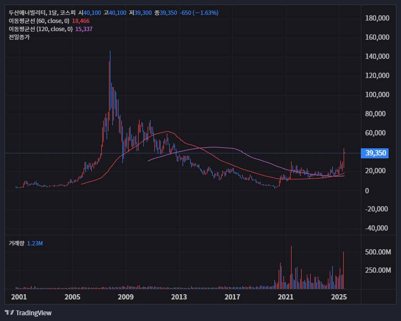
Task: Click the low price value 39,300
Action: coord(143,13)
